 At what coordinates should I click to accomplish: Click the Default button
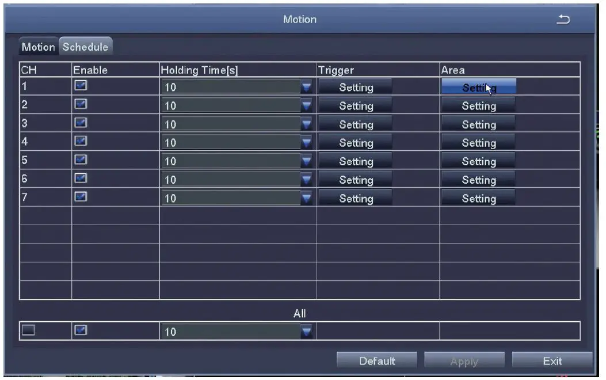coord(377,360)
